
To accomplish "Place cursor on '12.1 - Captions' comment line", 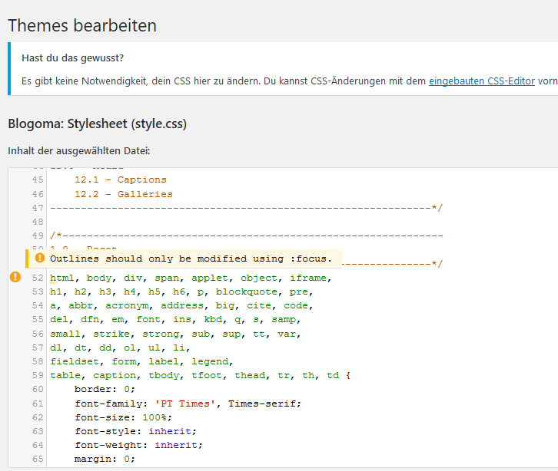I will click(x=120, y=180).
